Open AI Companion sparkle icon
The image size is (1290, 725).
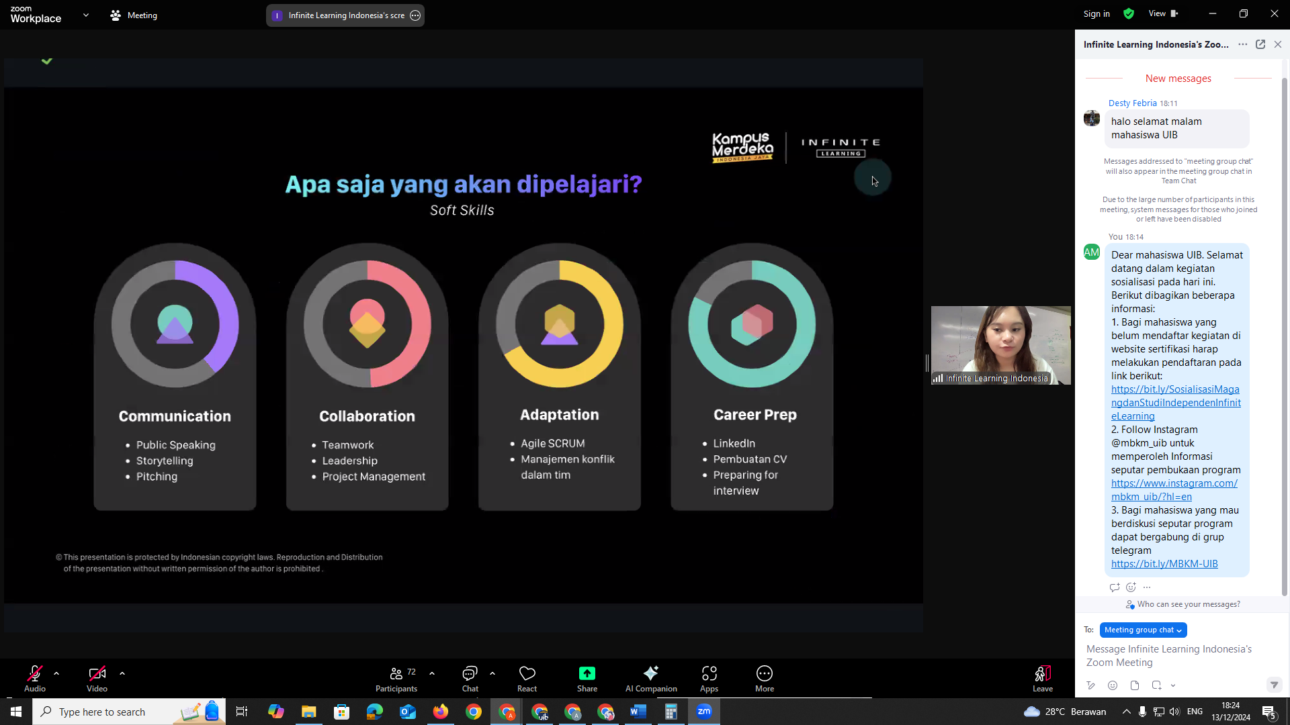(x=650, y=674)
